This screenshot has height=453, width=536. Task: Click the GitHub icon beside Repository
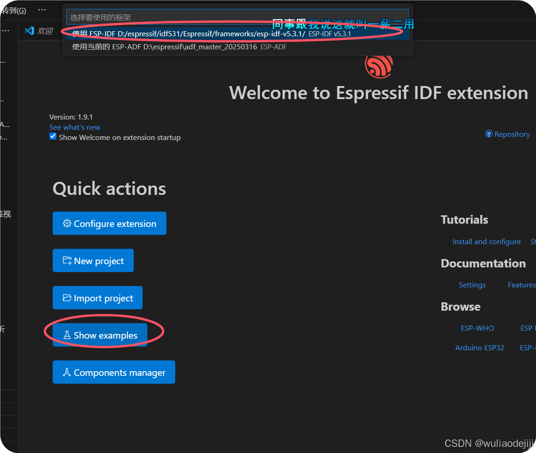pos(489,134)
